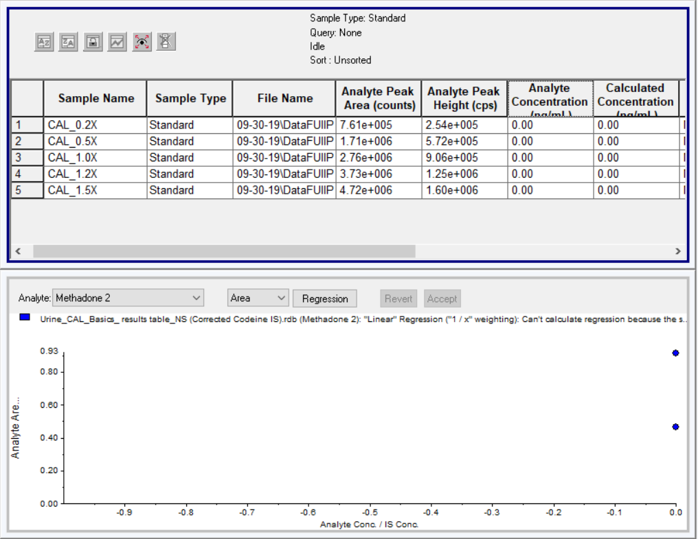Open the Analyte dropdown showing Methadone 2
The width and height of the screenshot is (698, 539).
click(128, 298)
